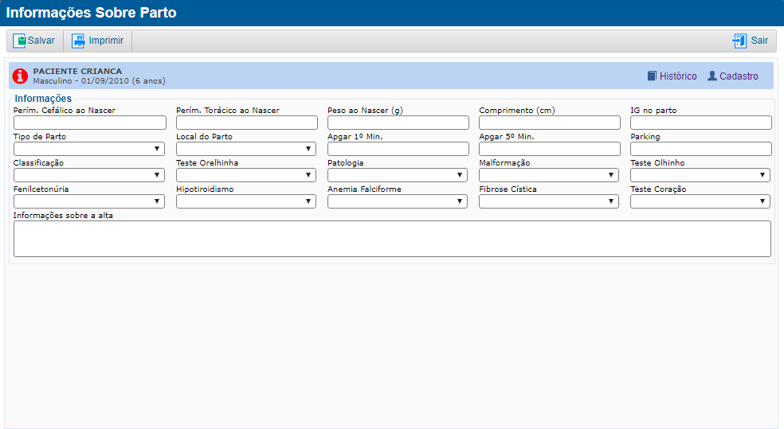Expand the Anemia Falciforme dropdown

pyautogui.click(x=398, y=201)
